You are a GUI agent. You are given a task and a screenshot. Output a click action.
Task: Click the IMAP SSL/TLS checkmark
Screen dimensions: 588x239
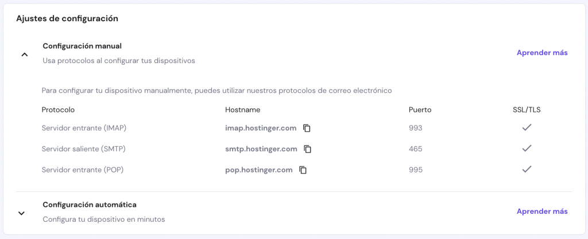click(x=527, y=127)
